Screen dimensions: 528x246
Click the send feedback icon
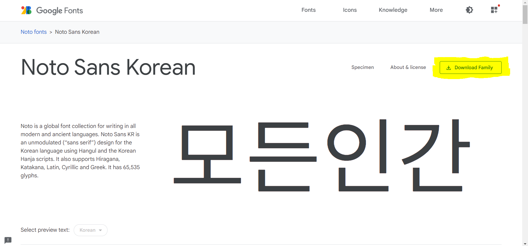click(8, 240)
